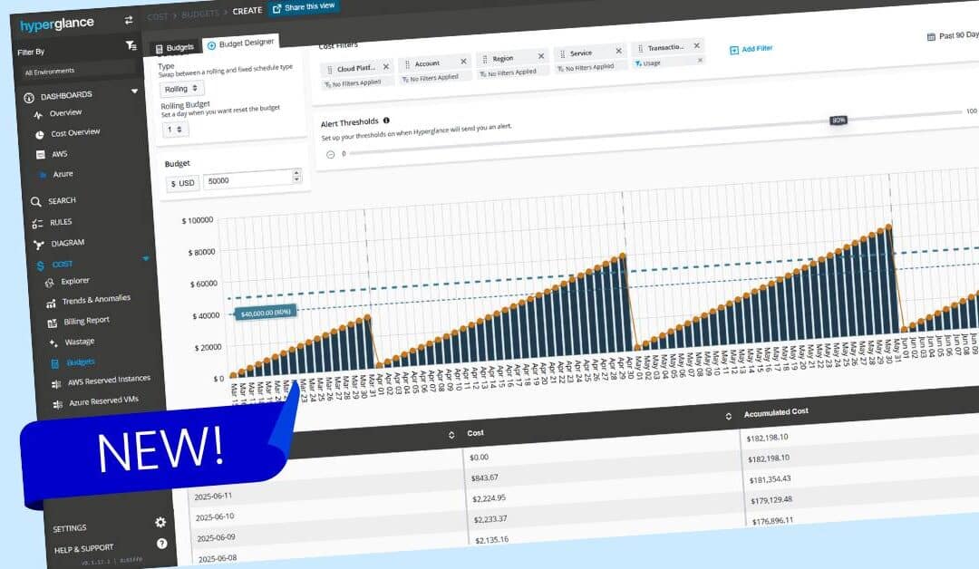Open the Wastage view
This screenshot has width=979, height=569.
pos(81,341)
